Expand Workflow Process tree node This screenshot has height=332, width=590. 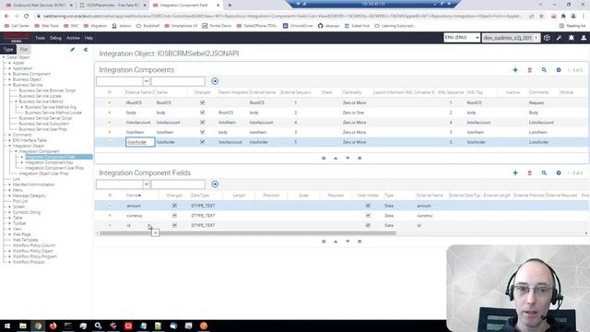pyautogui.click(x=10, y=262)
